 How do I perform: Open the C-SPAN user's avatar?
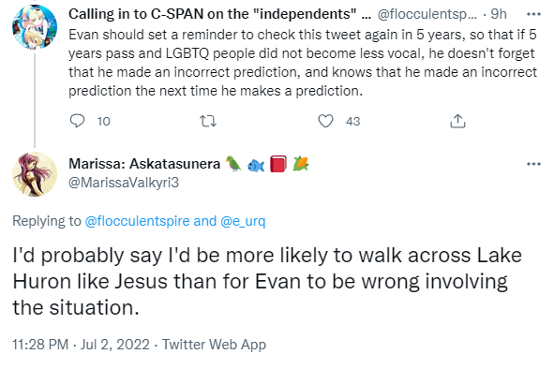35,27
